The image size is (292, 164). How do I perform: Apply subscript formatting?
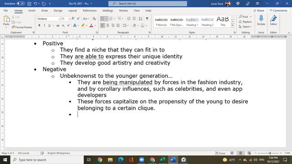[63, 26]
